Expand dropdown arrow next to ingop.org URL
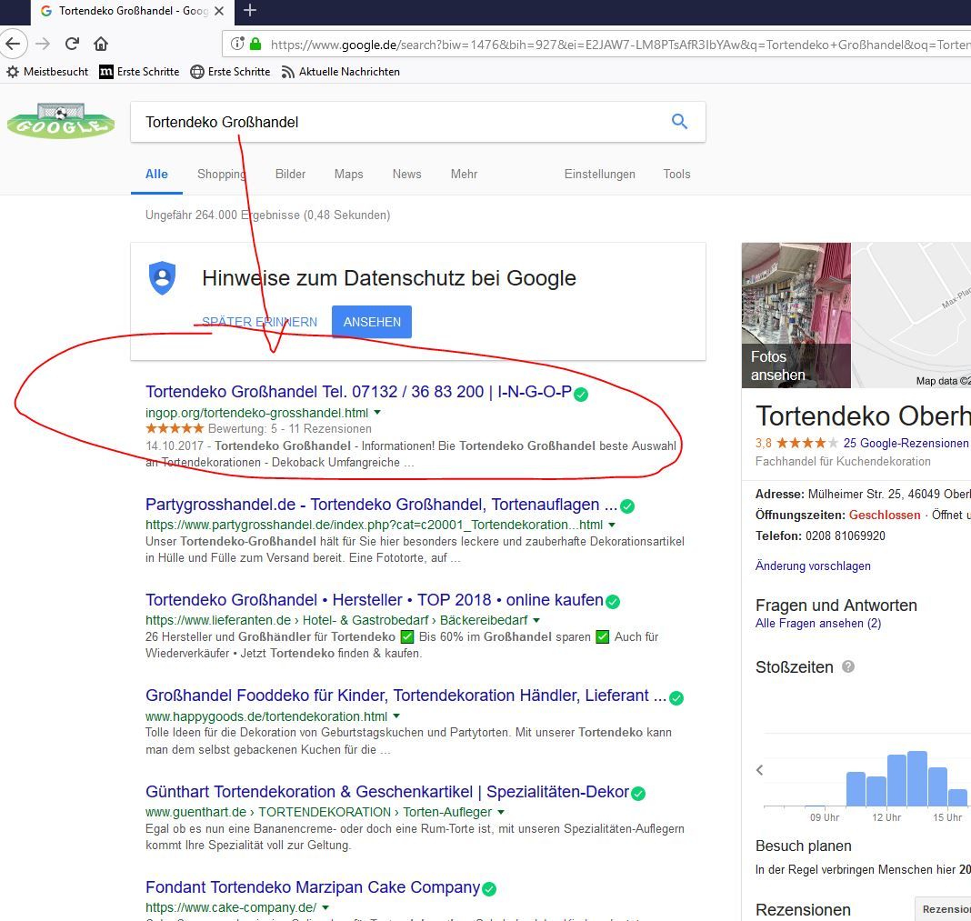The image size is (971, 921). click(x=377, y=412)
